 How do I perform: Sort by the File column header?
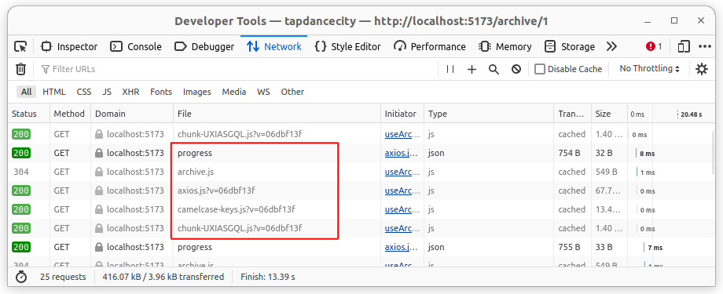click(277, 114)
